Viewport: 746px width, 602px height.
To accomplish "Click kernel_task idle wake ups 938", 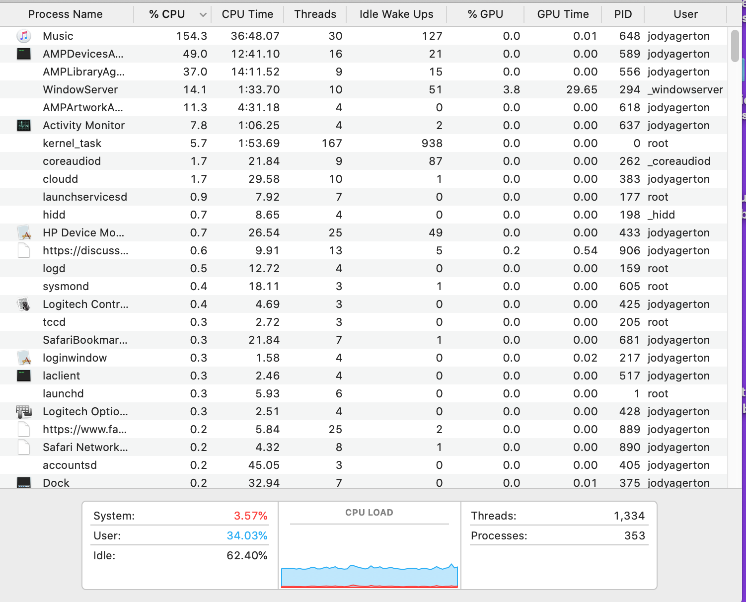I will tap(432, 143).
